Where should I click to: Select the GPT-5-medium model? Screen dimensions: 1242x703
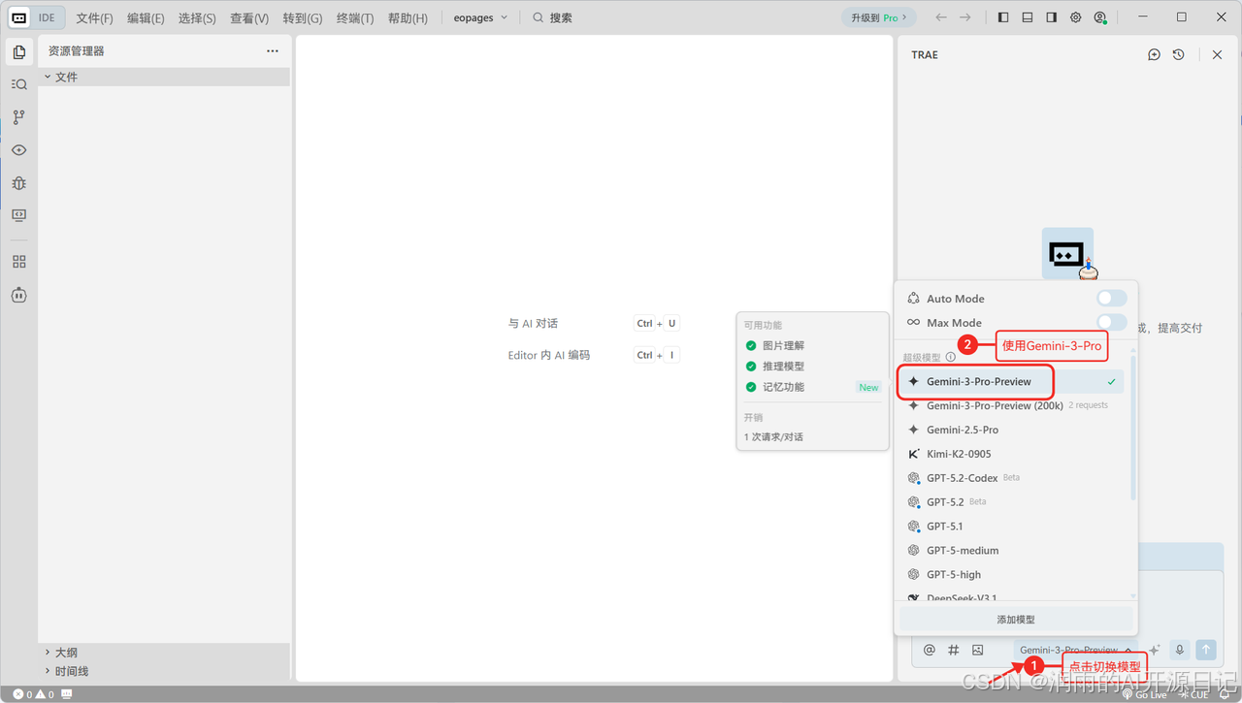(x=1010, y=550)
